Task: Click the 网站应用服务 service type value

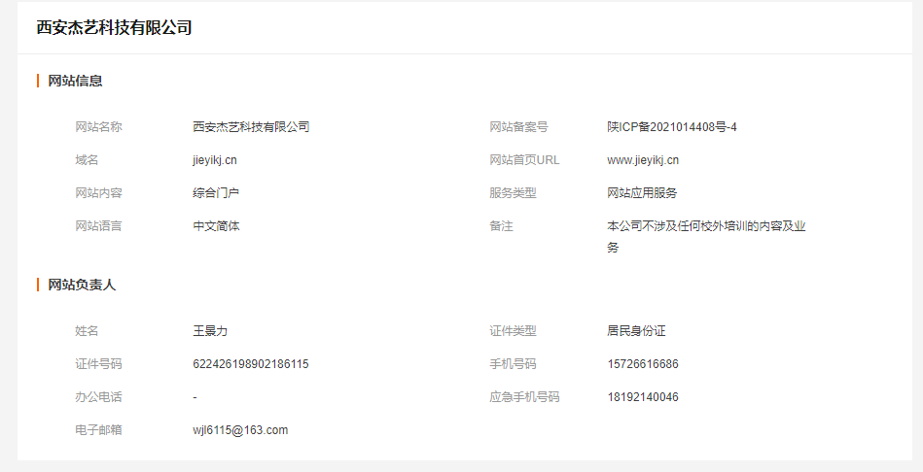Action: 642,193
